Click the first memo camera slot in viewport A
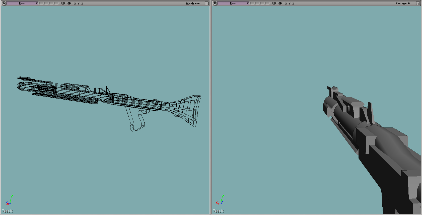This screenshot has width=422, height=215. click(41, 3)
